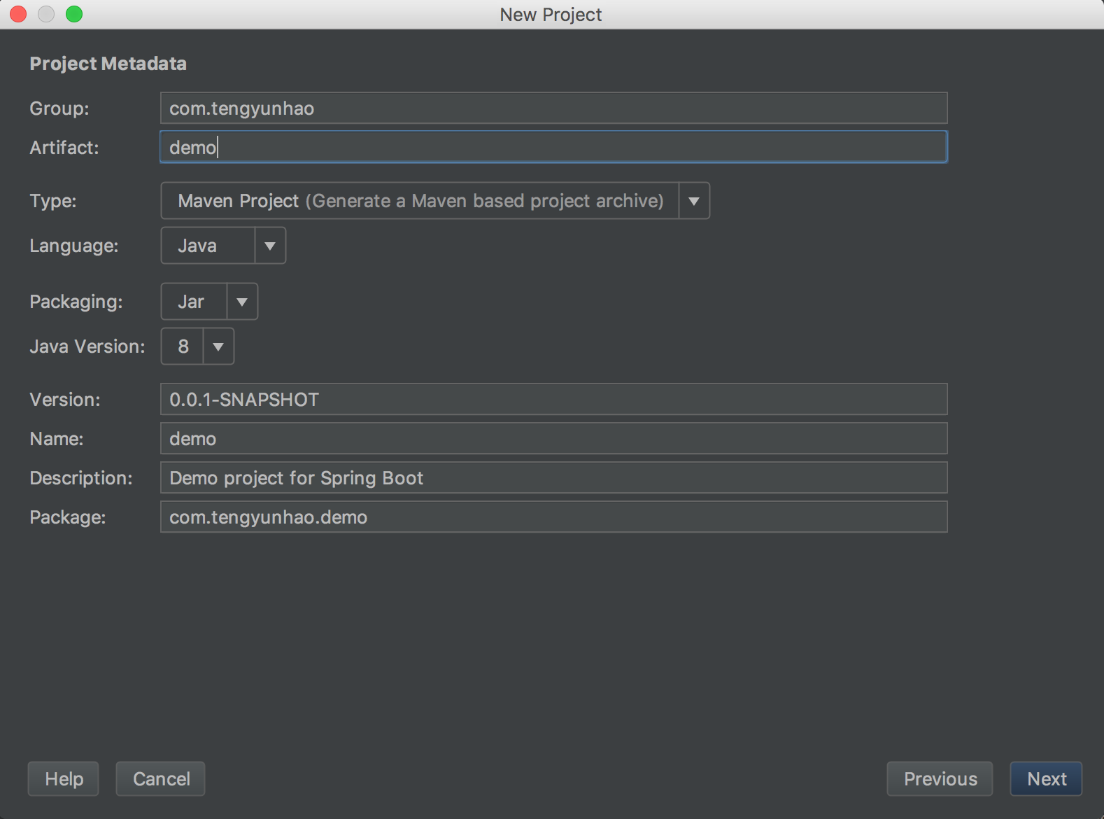Expand the Language dropdown arrow
Viewport: 1104px width, 819px height.
tap(270, 246)
